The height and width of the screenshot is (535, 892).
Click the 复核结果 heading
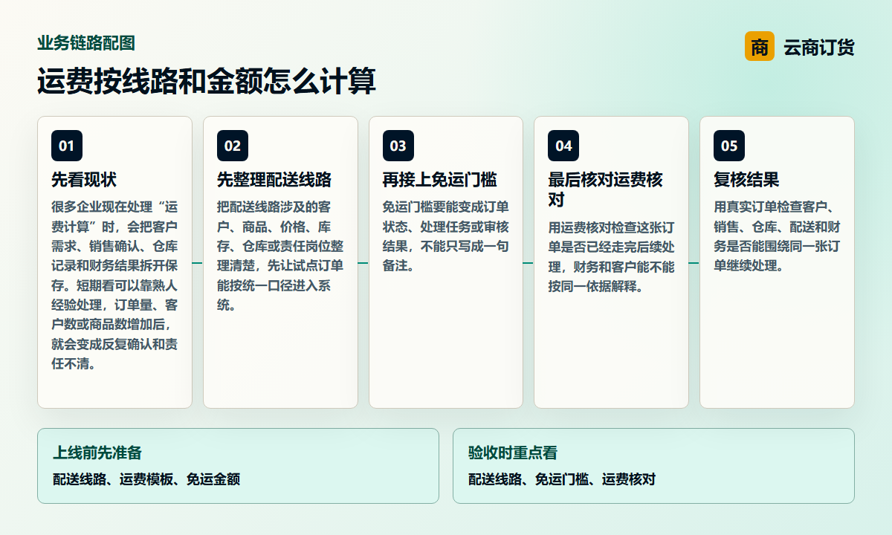[746, 180]
